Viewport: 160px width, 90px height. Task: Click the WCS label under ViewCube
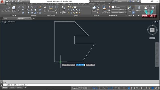click(x=152, y=38)
